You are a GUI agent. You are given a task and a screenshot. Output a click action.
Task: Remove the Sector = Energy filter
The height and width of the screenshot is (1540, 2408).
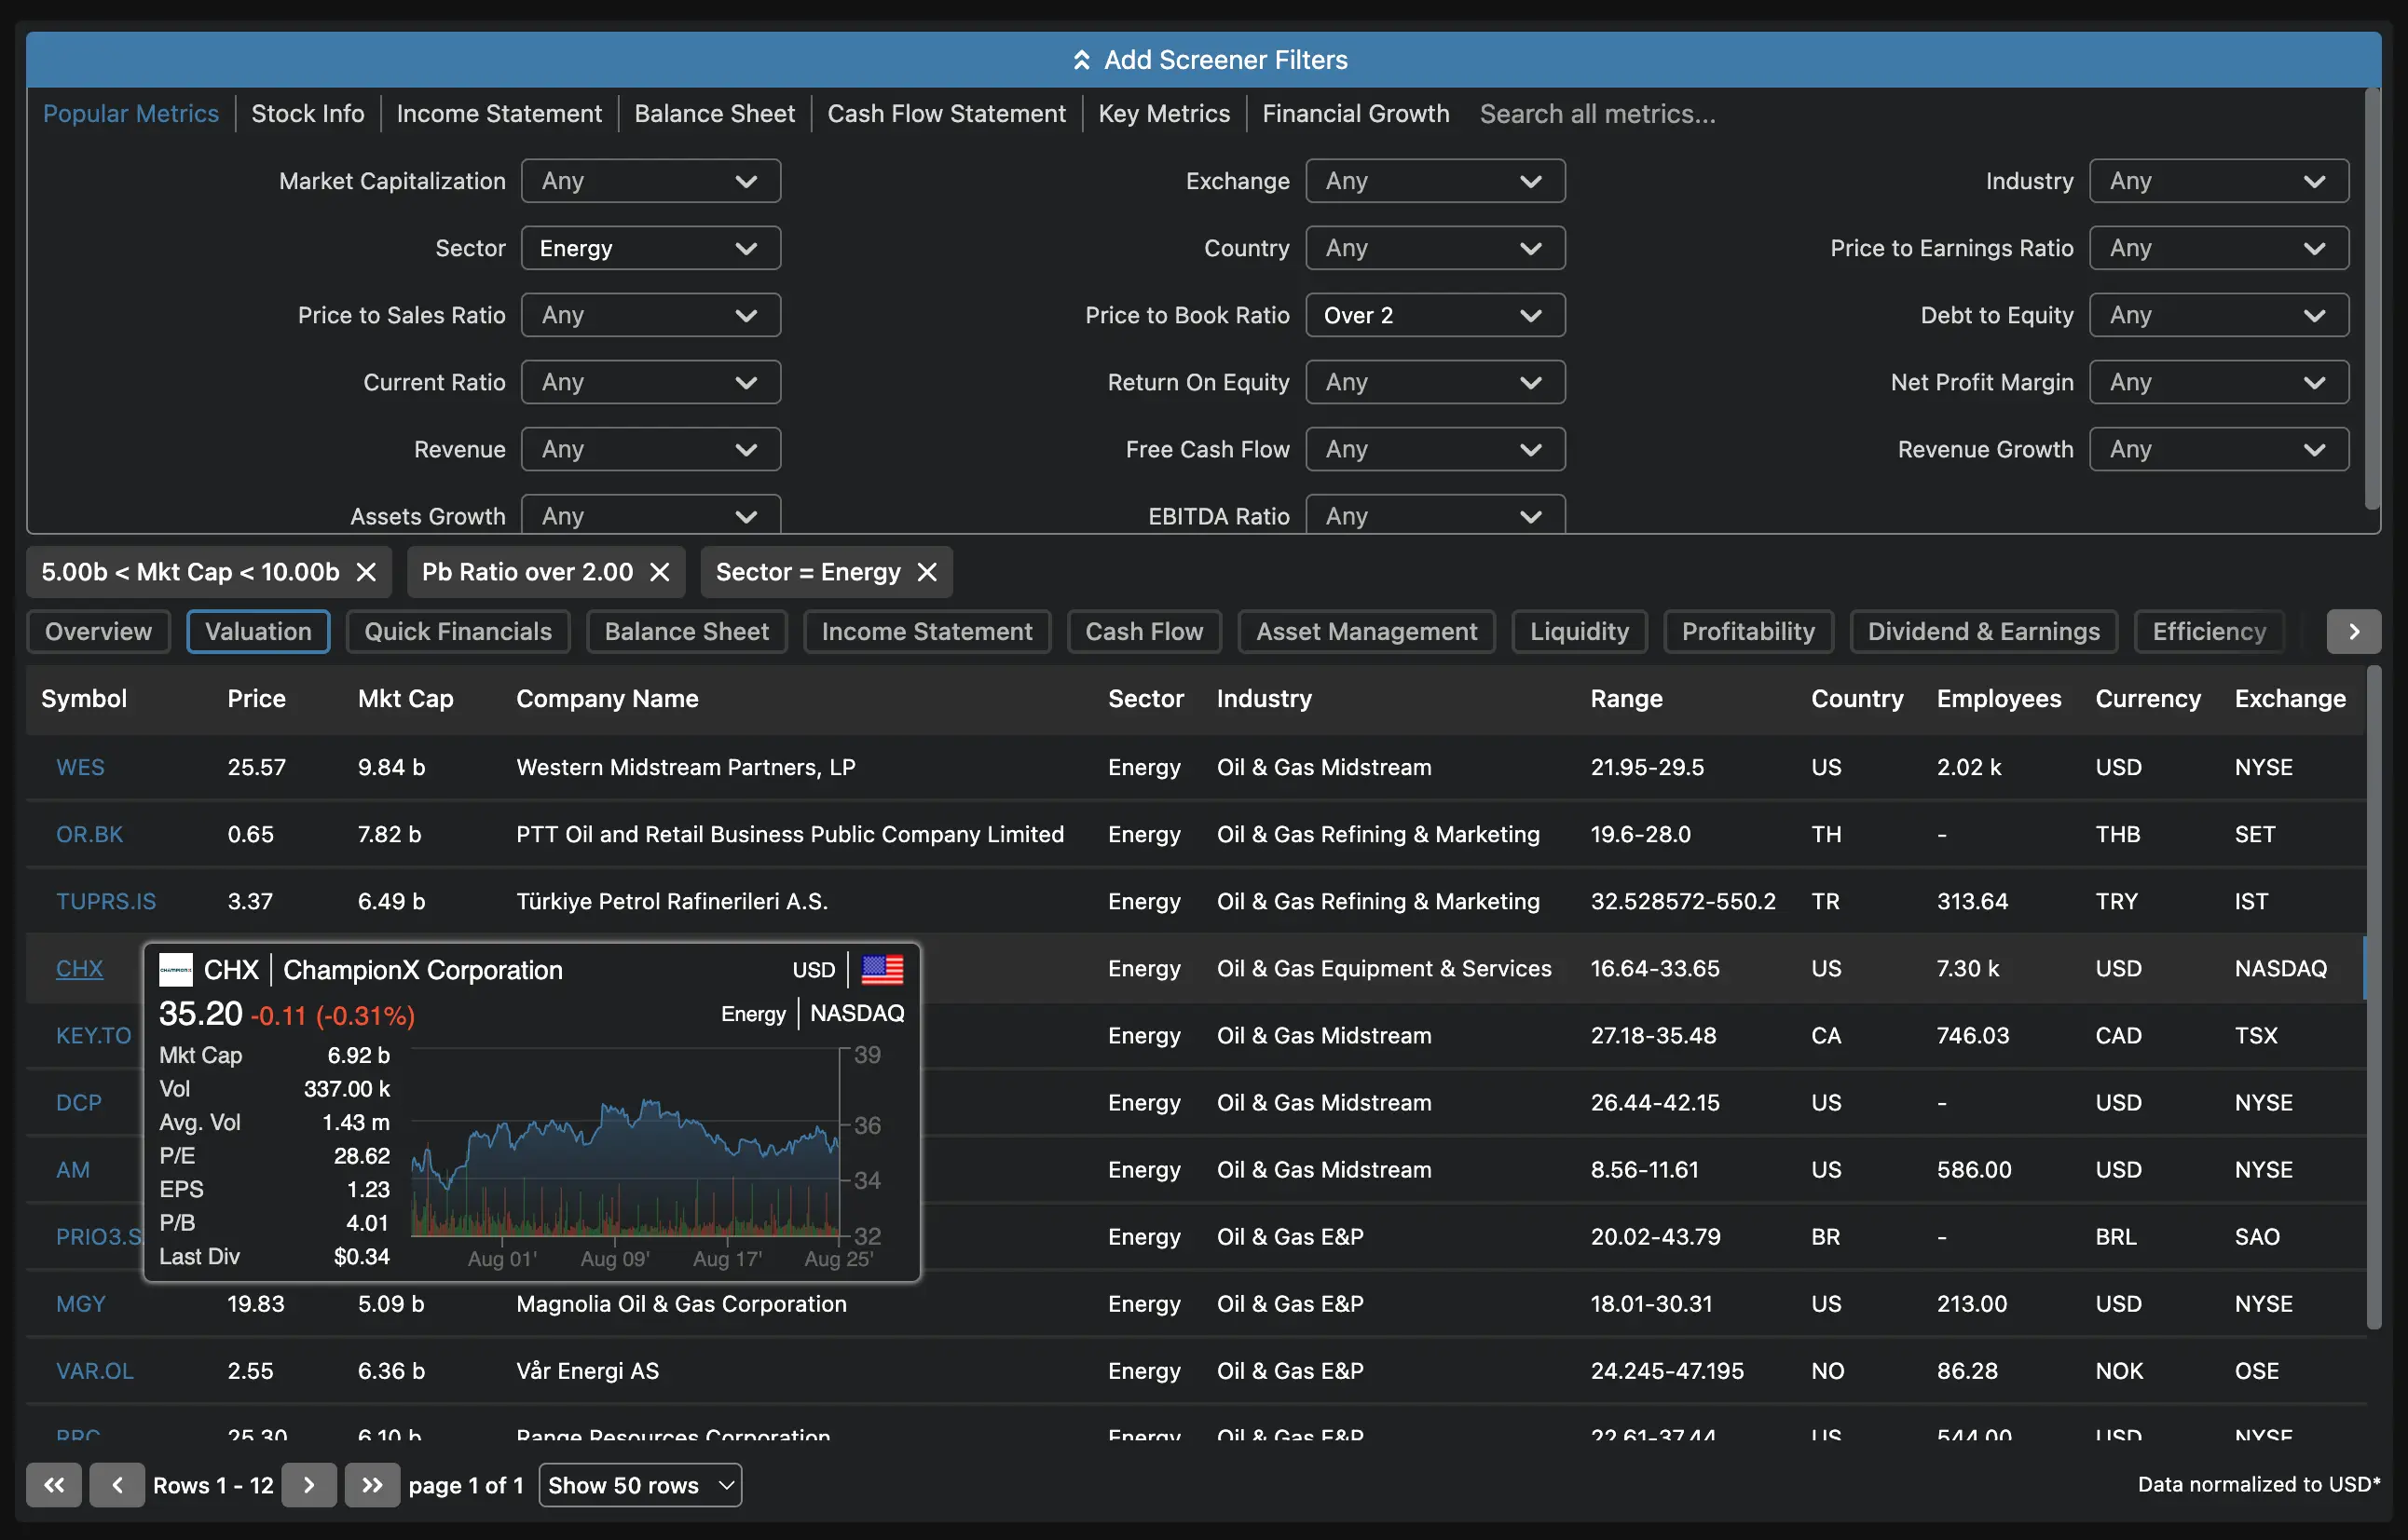[x=926, y=571]
